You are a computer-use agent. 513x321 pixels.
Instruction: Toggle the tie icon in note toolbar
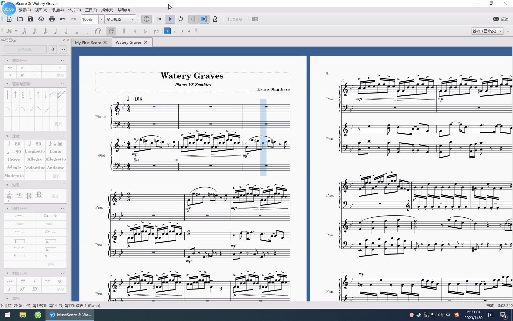click(98, 31)
